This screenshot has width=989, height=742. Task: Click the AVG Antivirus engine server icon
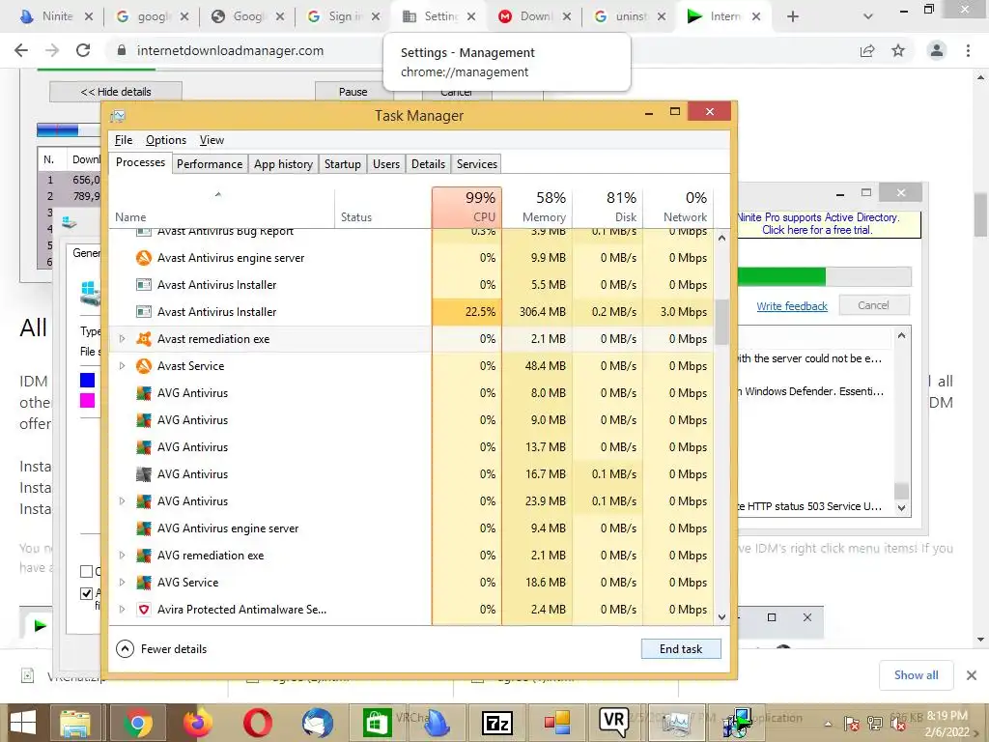click(144, 528)
